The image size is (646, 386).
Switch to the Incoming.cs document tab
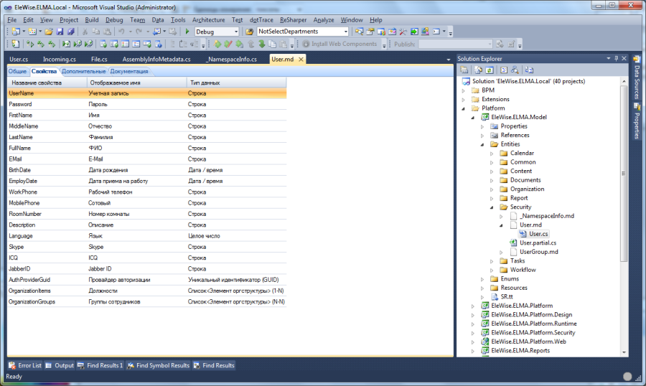pyautogui.click(x=59, y=59)
